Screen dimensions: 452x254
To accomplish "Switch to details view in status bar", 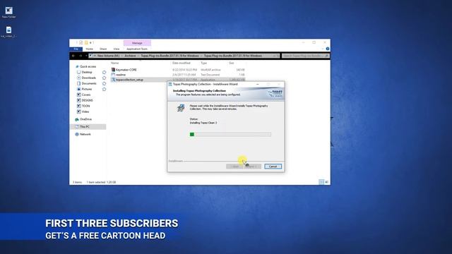I will point(321,182).
